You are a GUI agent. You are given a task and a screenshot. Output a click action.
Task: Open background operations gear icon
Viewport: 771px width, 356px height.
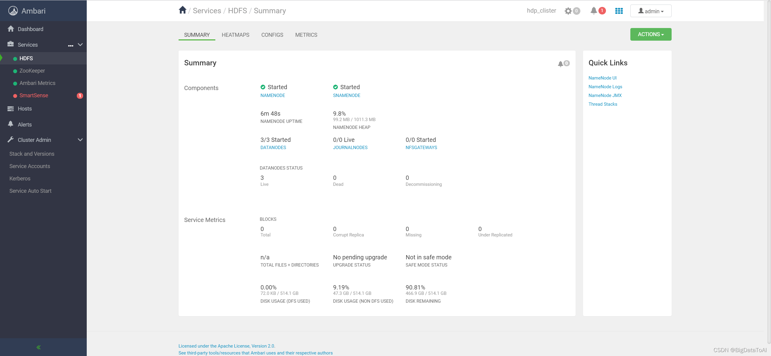[568, 11]
